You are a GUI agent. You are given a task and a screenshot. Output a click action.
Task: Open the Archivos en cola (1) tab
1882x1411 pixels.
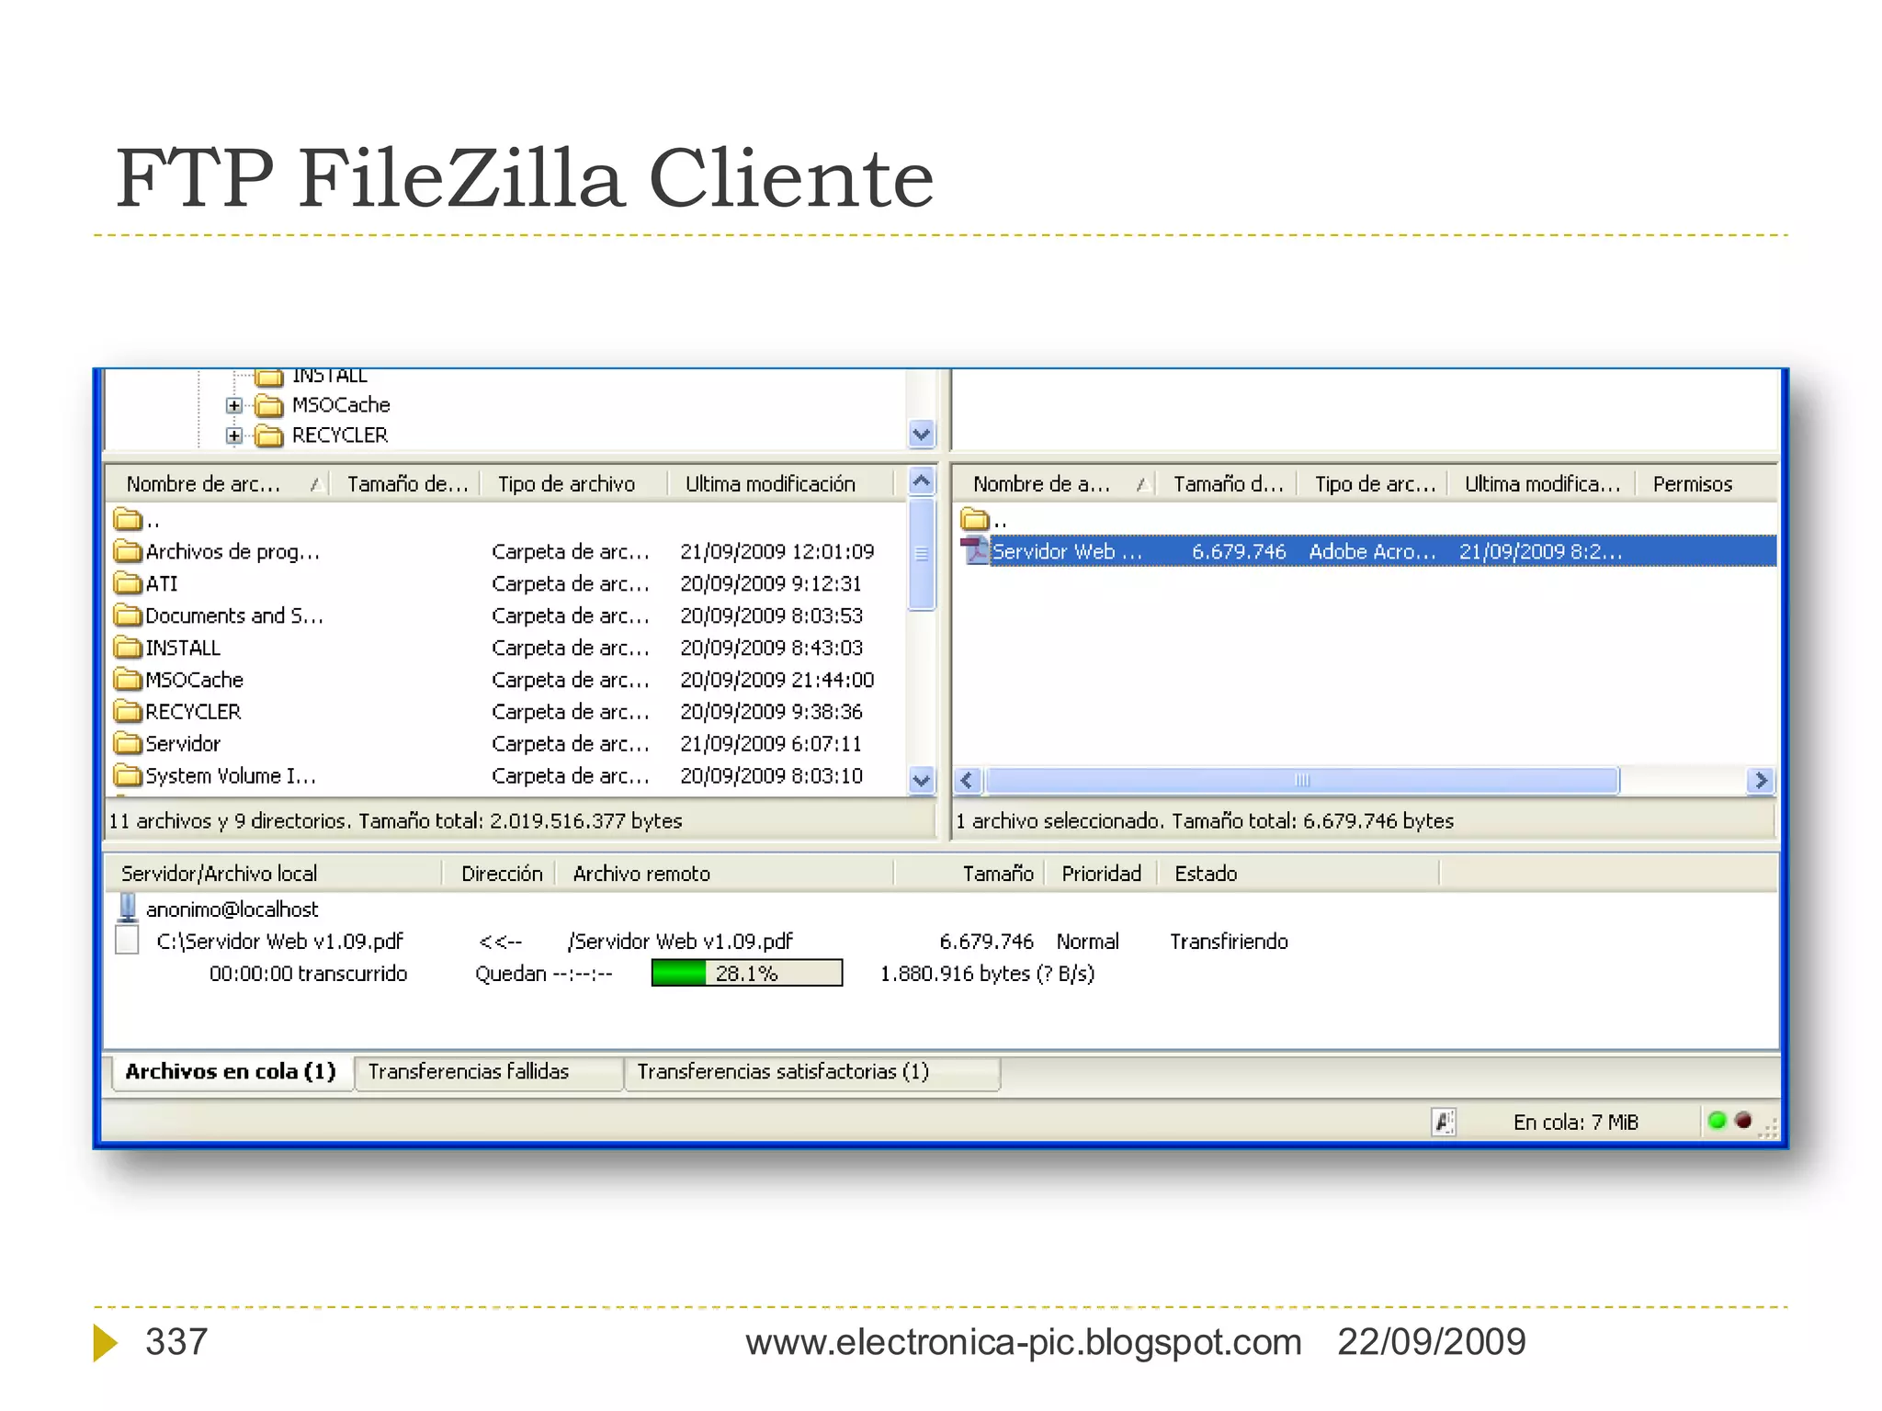pyautogui.click(x=232, y=1072)
